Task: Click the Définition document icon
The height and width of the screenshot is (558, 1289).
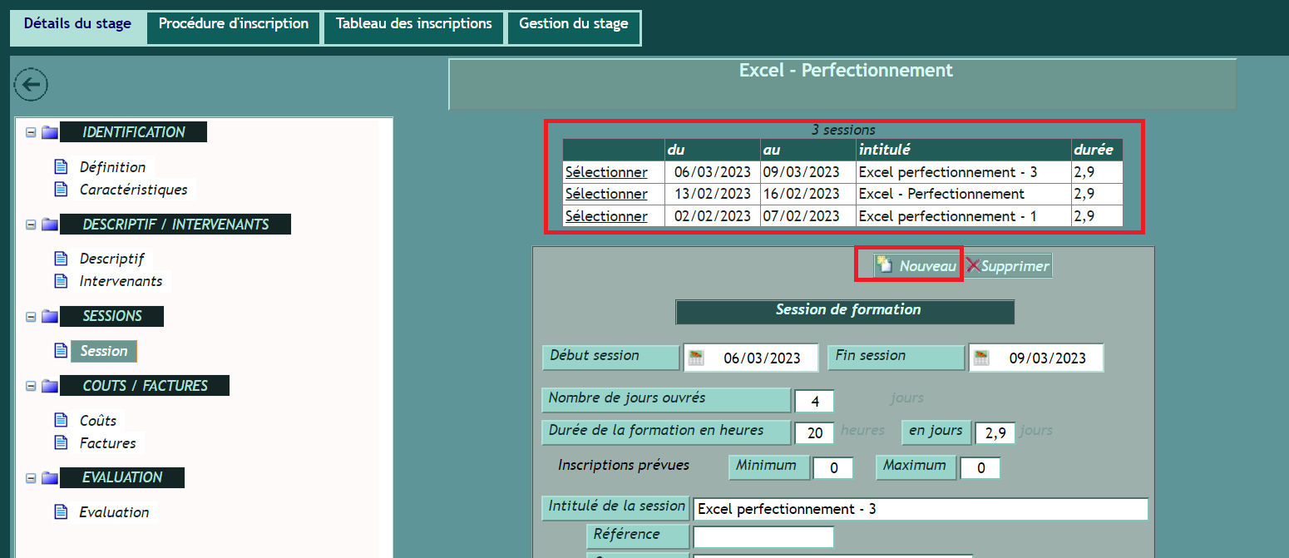Action: click(61, 167)
